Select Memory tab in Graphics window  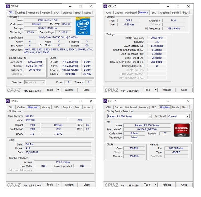[144, 107]
